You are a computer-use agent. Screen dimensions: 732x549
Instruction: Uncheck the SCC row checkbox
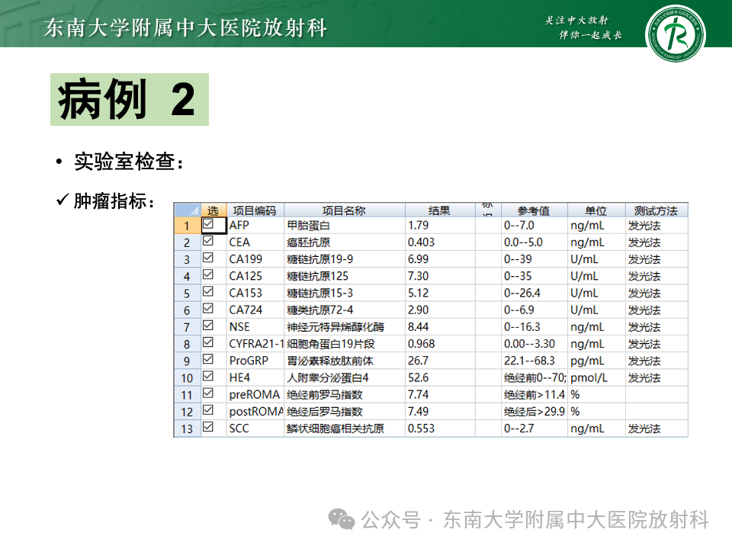point(207,427)
